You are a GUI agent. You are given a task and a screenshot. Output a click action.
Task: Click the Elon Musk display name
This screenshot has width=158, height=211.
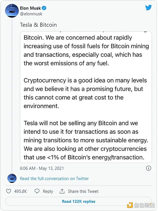click(30, 8)
